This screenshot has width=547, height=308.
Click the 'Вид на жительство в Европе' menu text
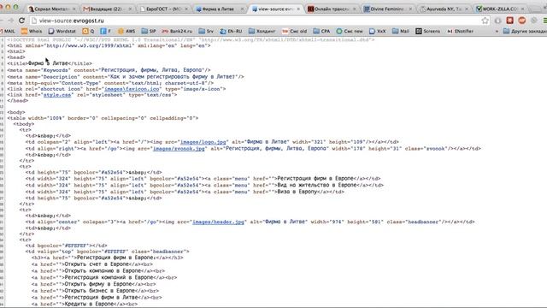(x=317, y=185)
